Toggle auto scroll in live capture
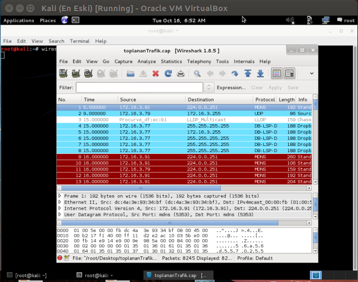Image resolution: width=358 pixels, height=282 pixels. 290,74
